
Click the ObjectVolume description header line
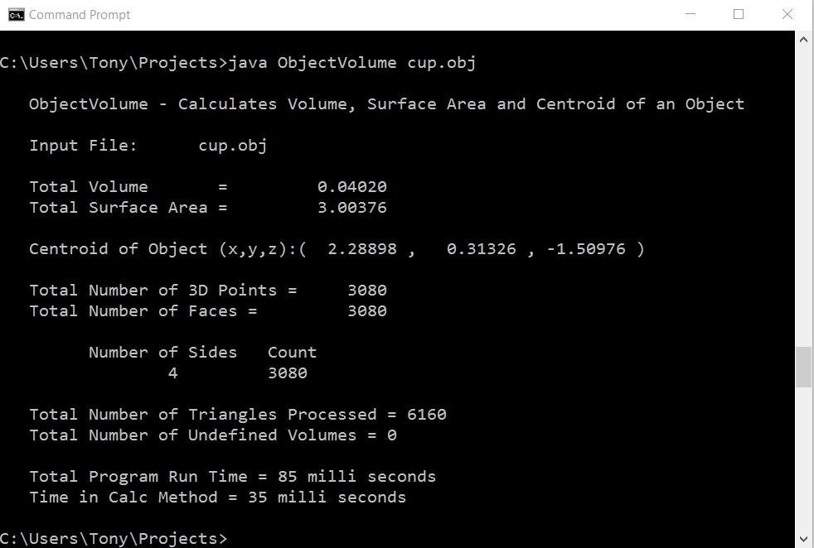pos(387,103)
